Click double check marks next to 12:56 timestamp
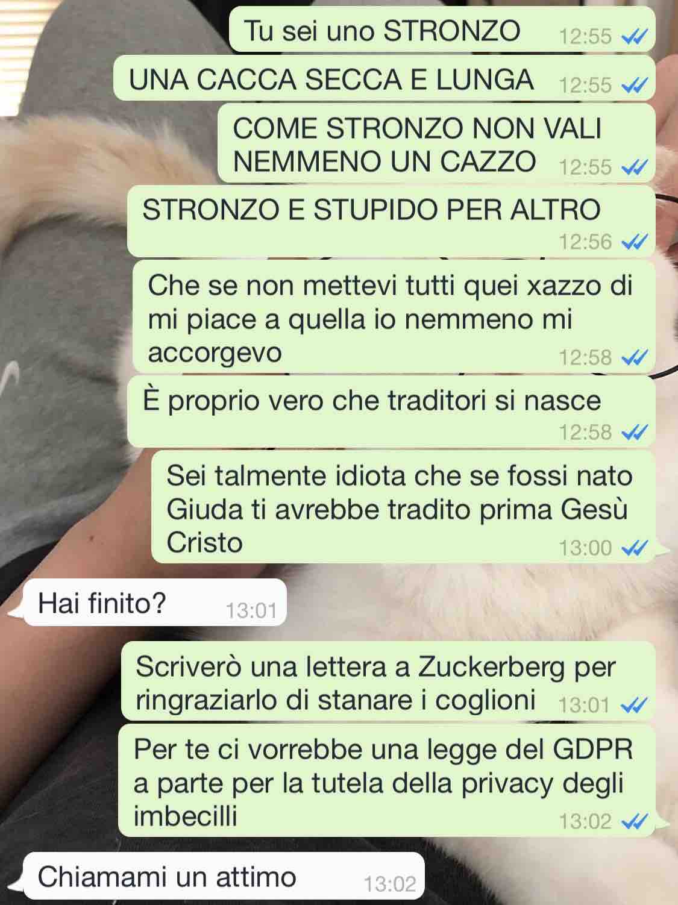 point(634,242)
